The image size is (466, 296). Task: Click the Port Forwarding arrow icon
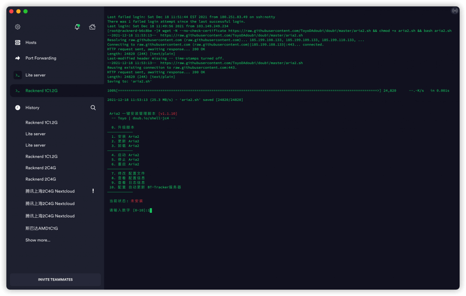[18, 58]
